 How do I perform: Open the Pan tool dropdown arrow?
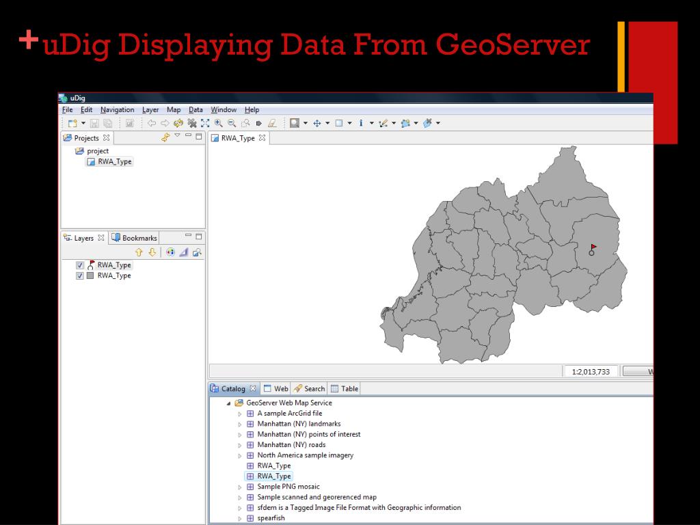pyautogui.click(x=327, y=123)
